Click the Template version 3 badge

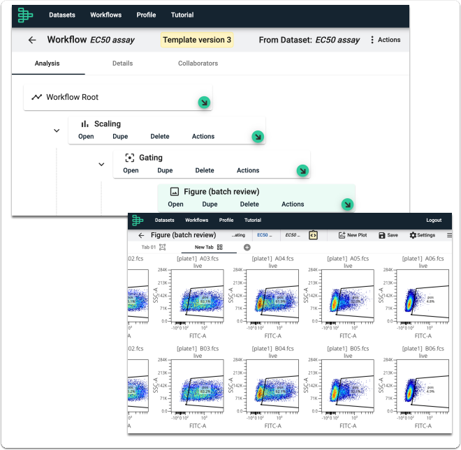pyautogui.click(x=197, y=40)
